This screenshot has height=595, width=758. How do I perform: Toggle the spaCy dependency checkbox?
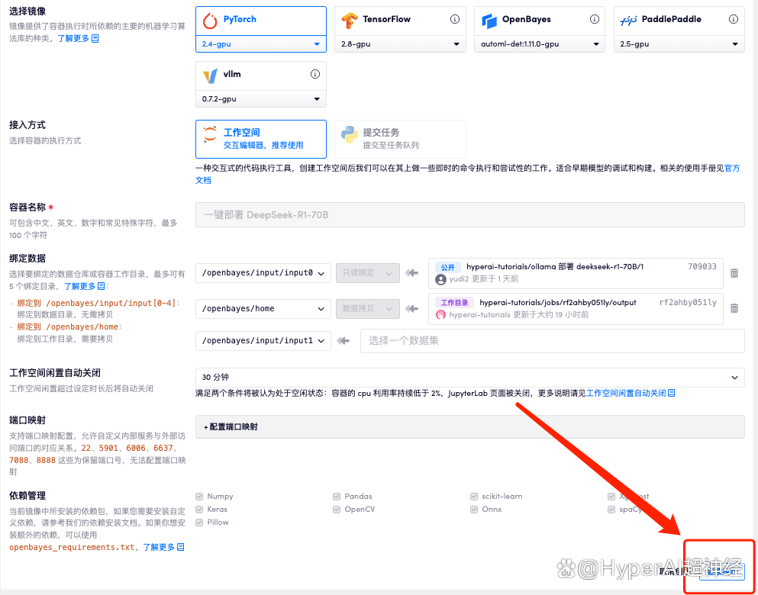pyautogui.click(x=611, y=510)
